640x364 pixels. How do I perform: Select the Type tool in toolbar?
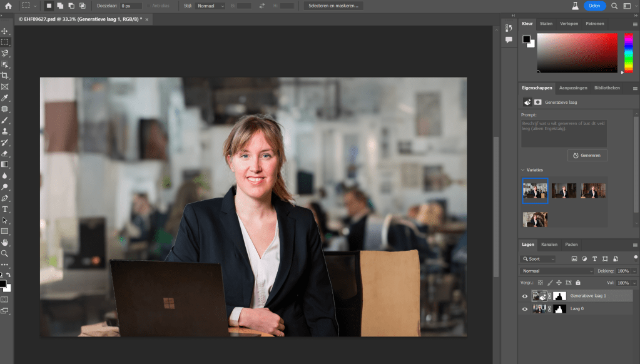(5, 209)
